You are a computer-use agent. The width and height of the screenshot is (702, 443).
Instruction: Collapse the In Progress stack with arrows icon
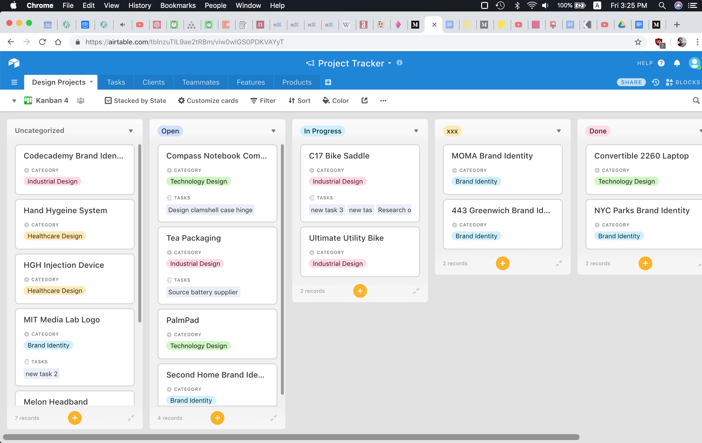(416, 291)
